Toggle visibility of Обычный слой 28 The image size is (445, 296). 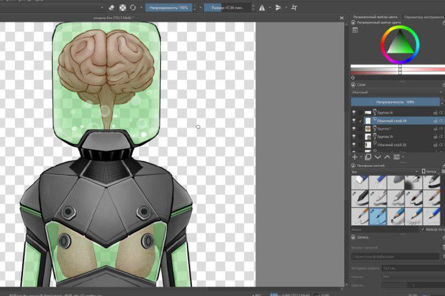click(354, 145)
